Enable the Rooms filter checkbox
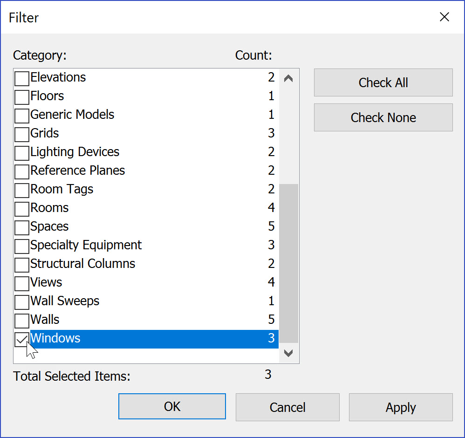 click(x=21, y=209)
